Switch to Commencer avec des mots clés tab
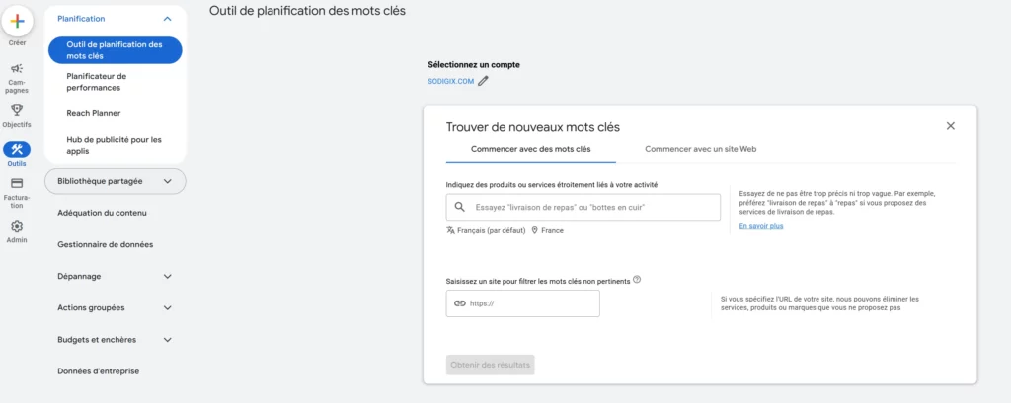 tap(530, 149)
